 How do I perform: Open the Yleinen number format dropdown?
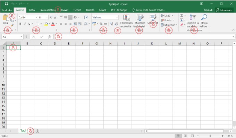click(x=117, y=17)
